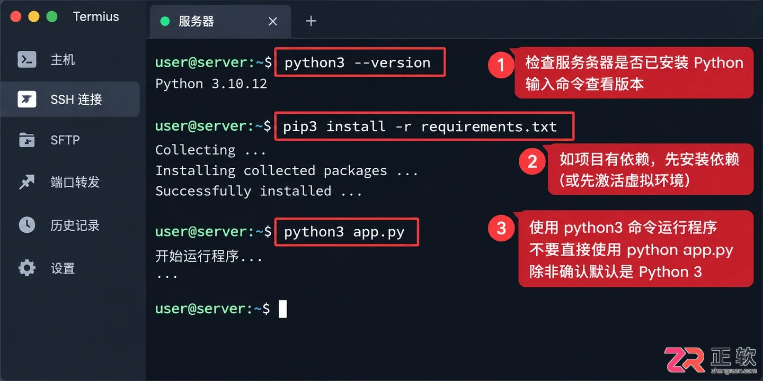This screenshot has width=763, height=381.
Task: Click green connection status dot on tab
Action: 165,21
